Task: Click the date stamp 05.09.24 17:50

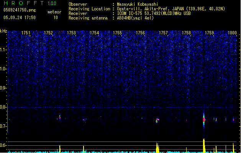Action: pyautogui.click(x=20, y=18)
